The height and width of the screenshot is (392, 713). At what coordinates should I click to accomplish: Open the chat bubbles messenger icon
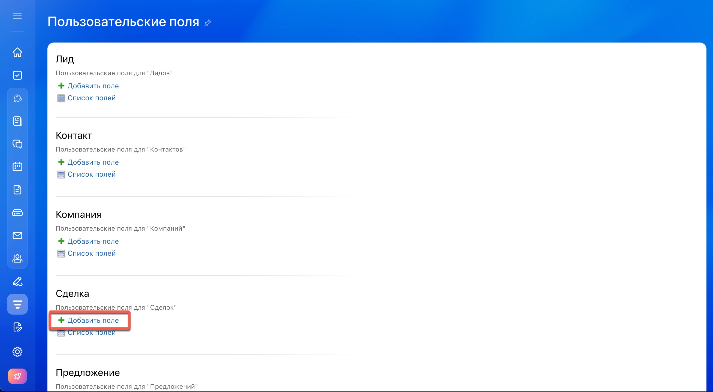pyautogui.click(x=17, y=144)
